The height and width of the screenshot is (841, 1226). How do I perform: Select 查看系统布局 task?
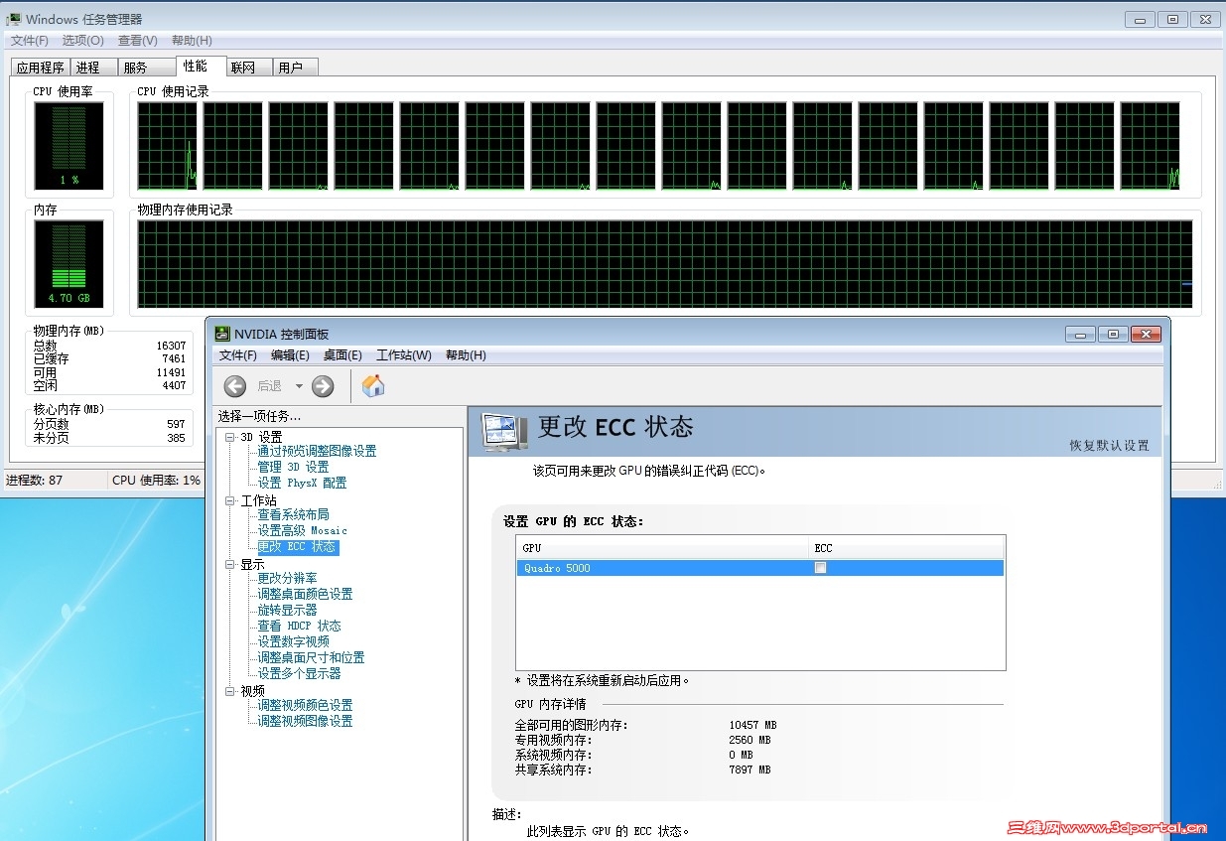293,514
